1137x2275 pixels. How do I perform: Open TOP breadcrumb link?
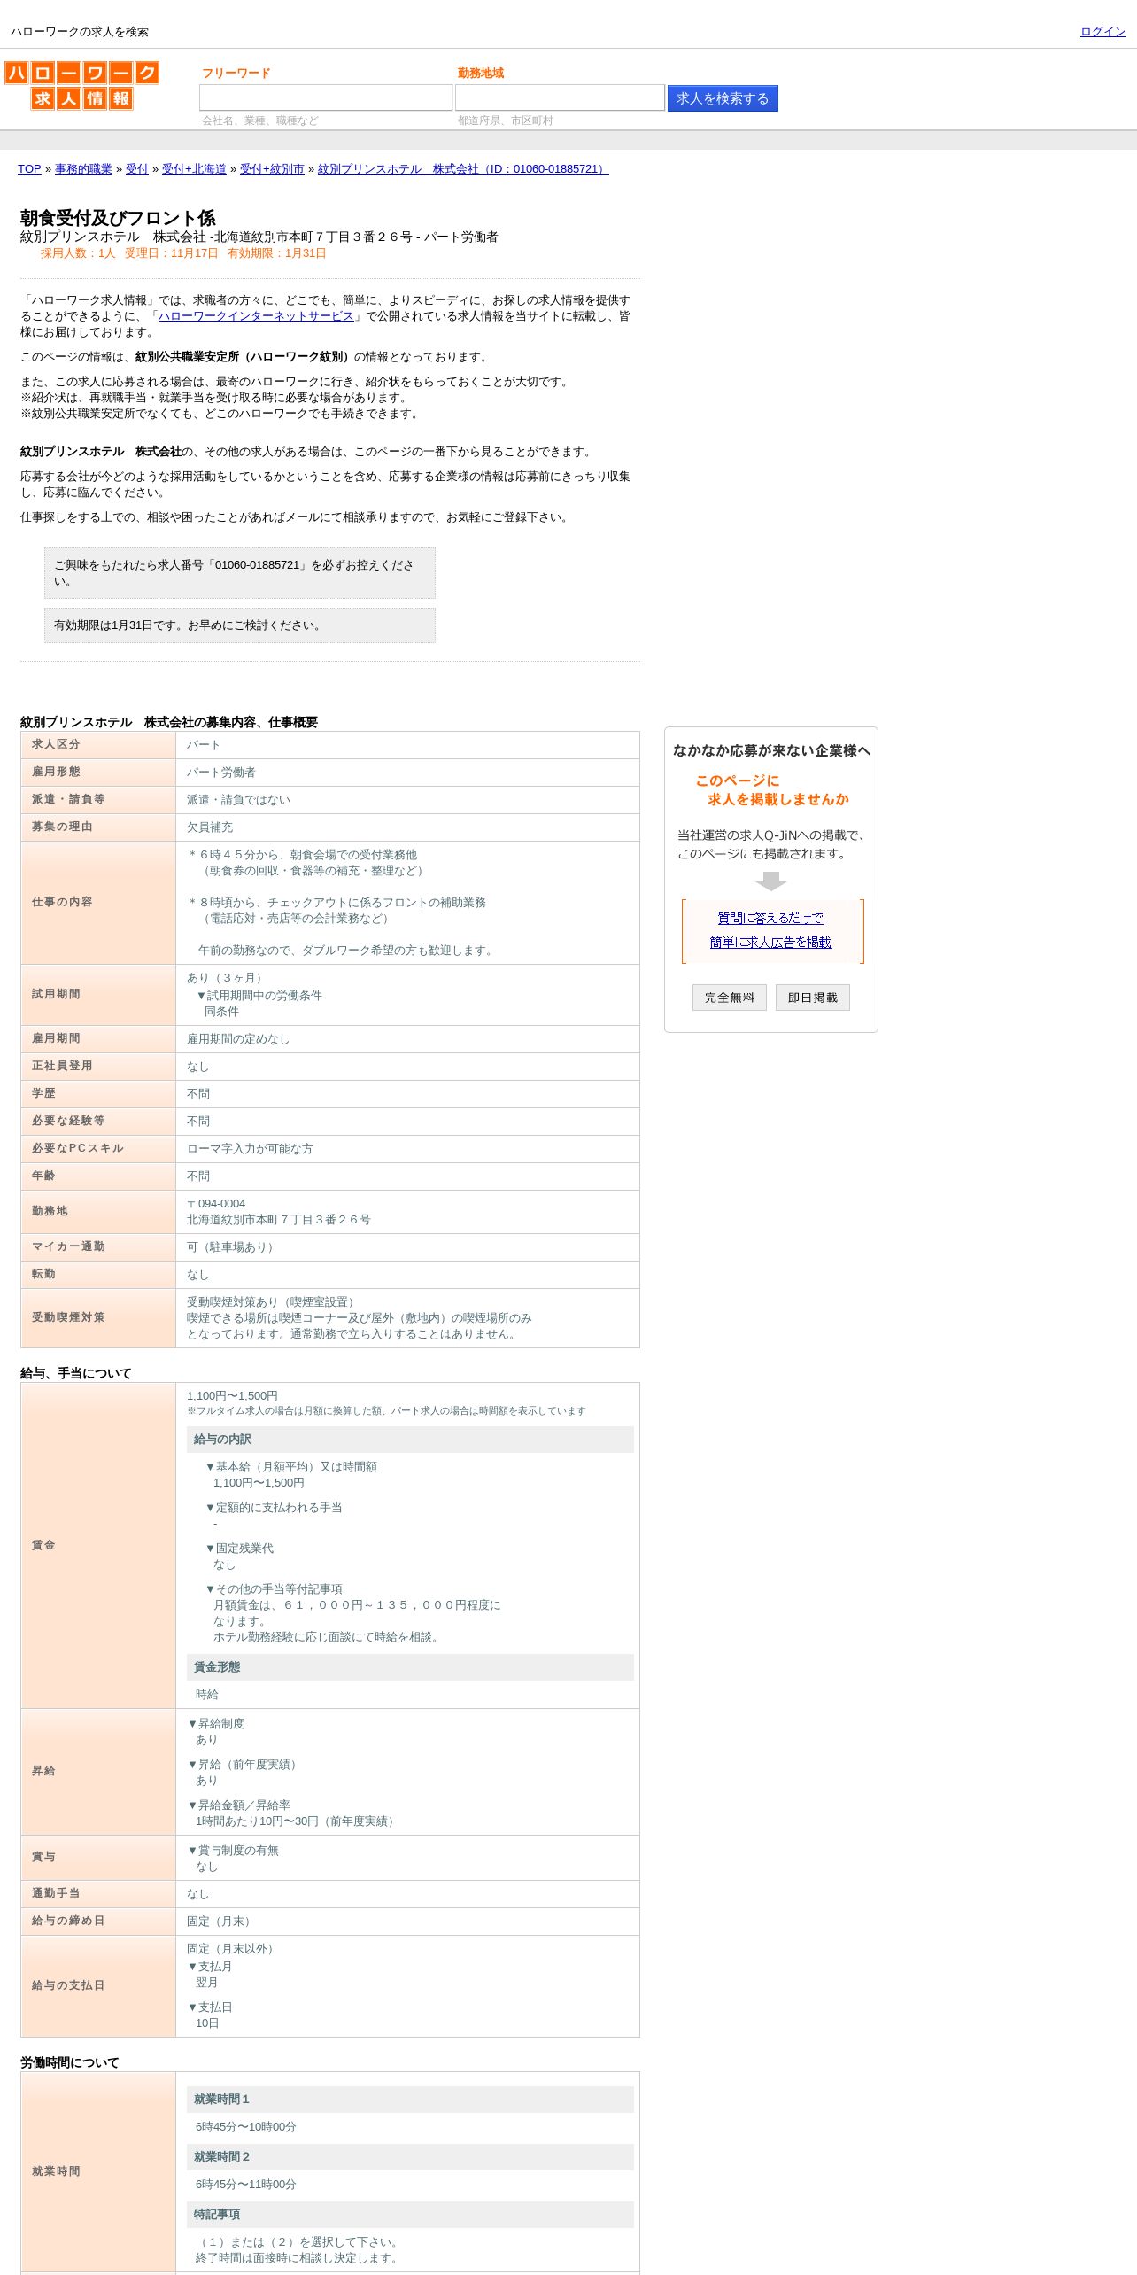pos(29,169)
